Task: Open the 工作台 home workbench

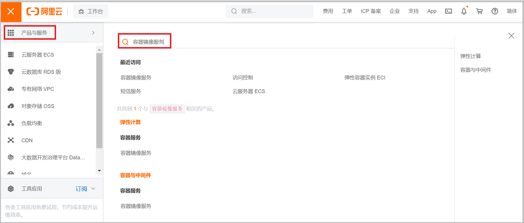Action: [x=91, y=12]
